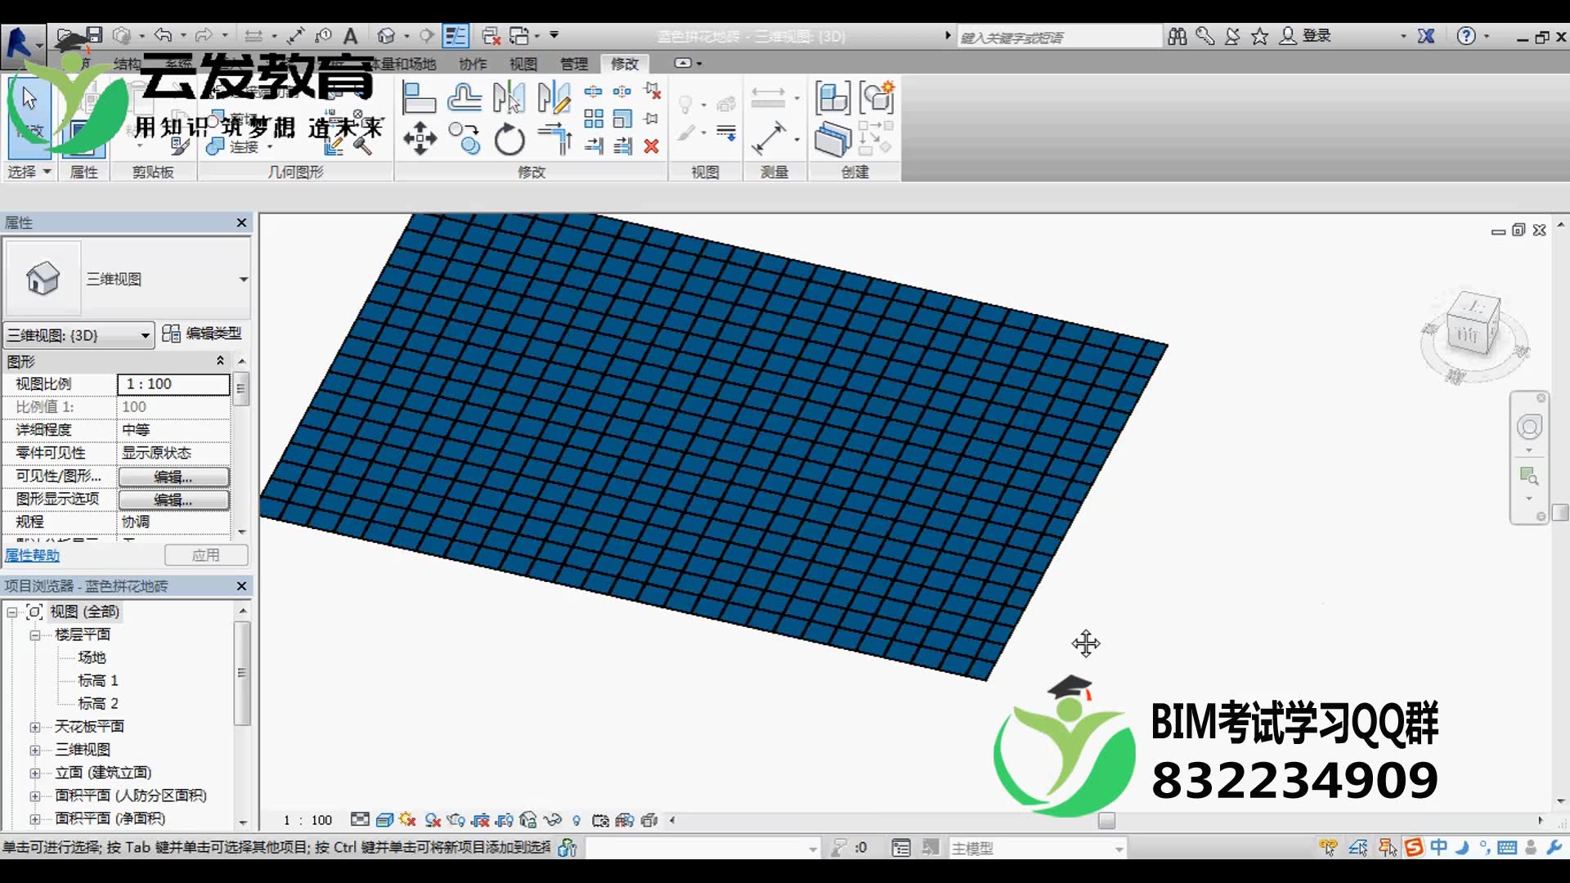Activate the Copy tool
This screenshot has width=1570, height=883.
(465, 140)
